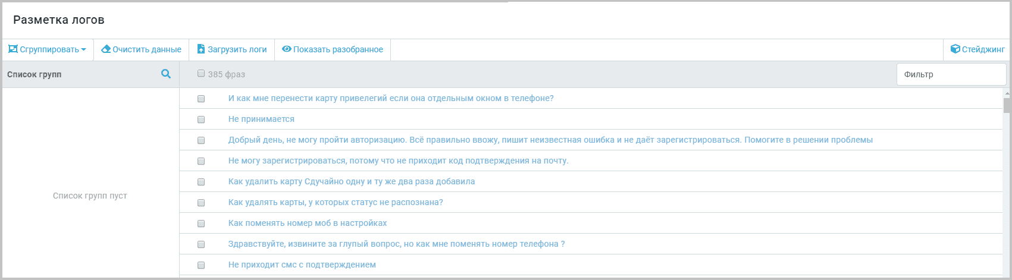Screen dimensions: 1012x280
Task: Click the upload file icon for Загрузить логи
Action: pos(201,49)
